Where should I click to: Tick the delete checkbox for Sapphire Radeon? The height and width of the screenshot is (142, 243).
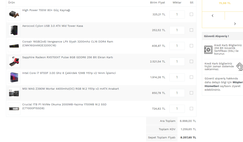pyautogui.click(x=191, y=61)
